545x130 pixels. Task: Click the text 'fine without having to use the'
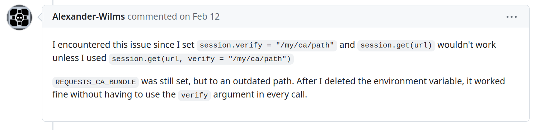point(114,95)
